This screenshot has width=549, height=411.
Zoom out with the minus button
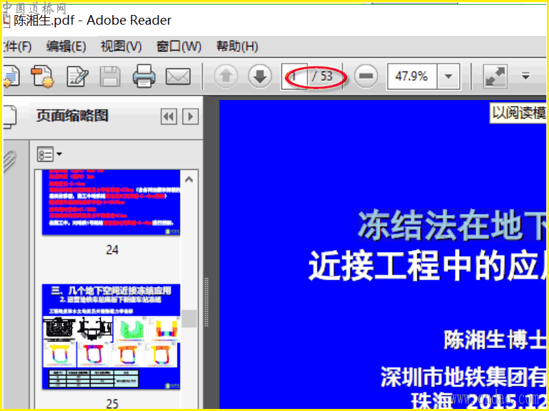(x=366, y=76)
